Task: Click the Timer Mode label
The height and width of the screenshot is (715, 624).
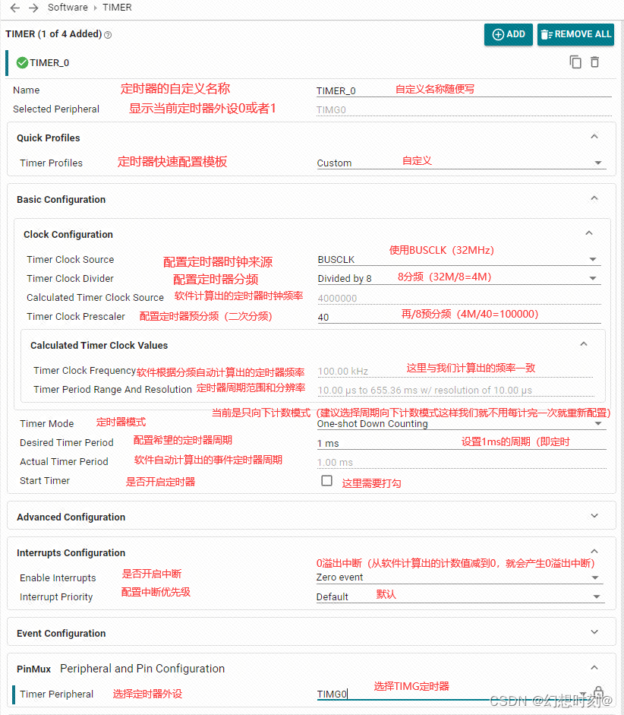Action: tap(46, 424)
